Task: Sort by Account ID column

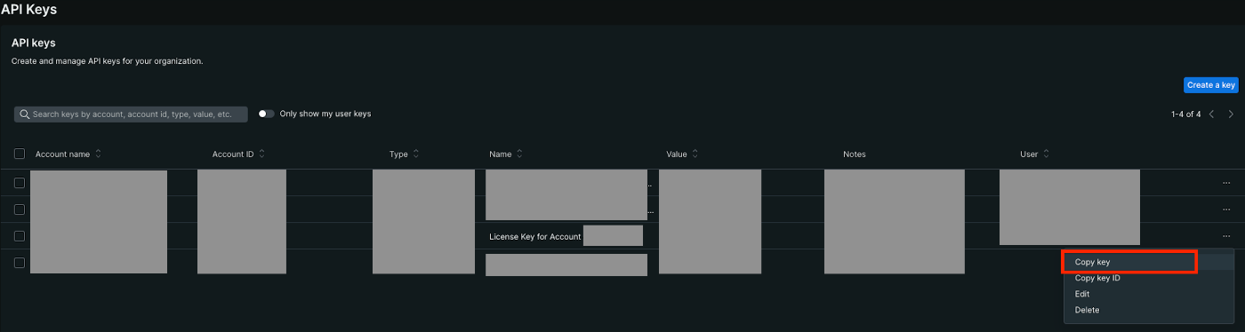Action: pos(238,154)
